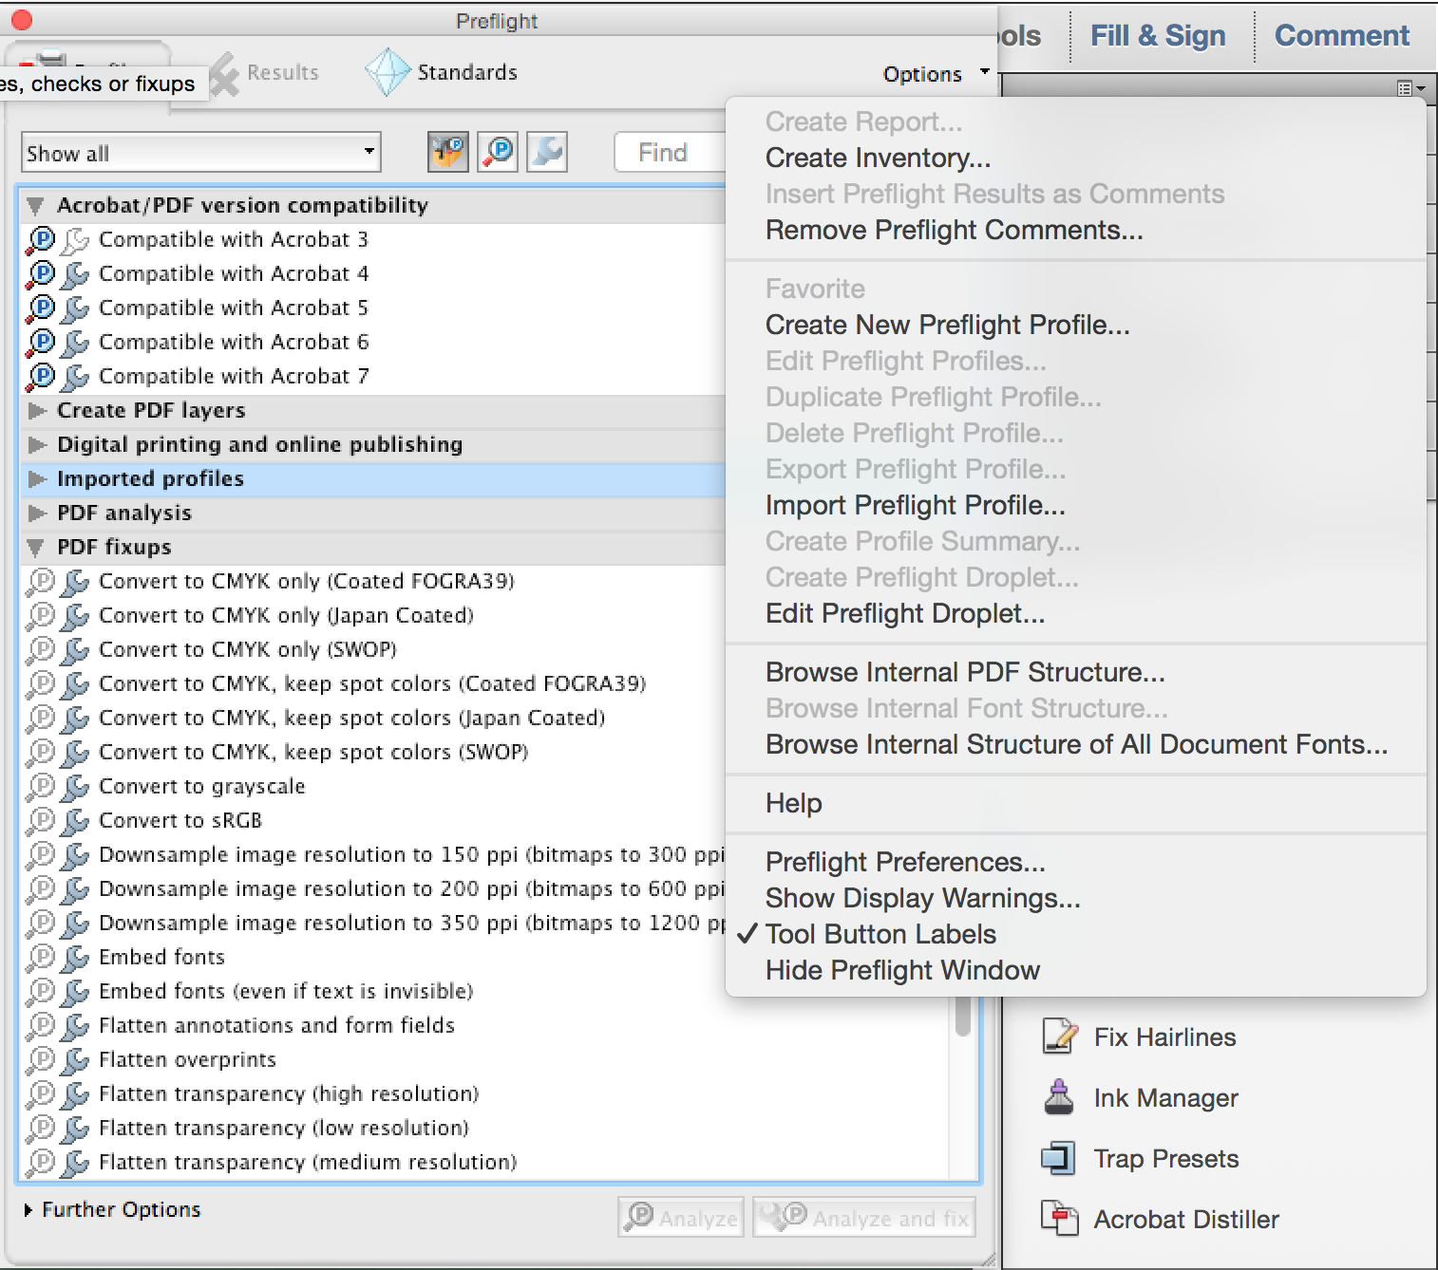Click the Analyze button
The width and height of the screenshot is (1438, 1270).
coord(681,1218)
